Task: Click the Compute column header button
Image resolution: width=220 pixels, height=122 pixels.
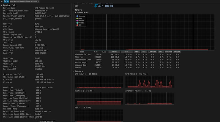Action: 152,51
